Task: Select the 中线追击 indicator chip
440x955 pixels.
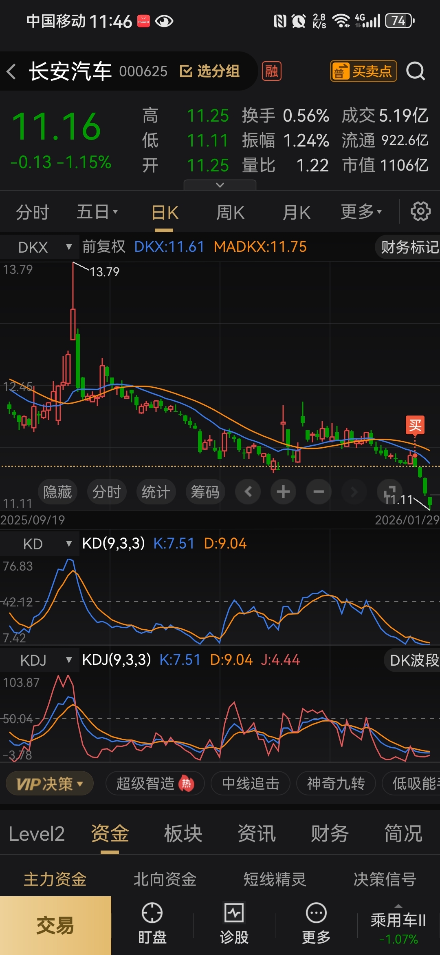Action: pyautogui.click(x=251, y=784)
